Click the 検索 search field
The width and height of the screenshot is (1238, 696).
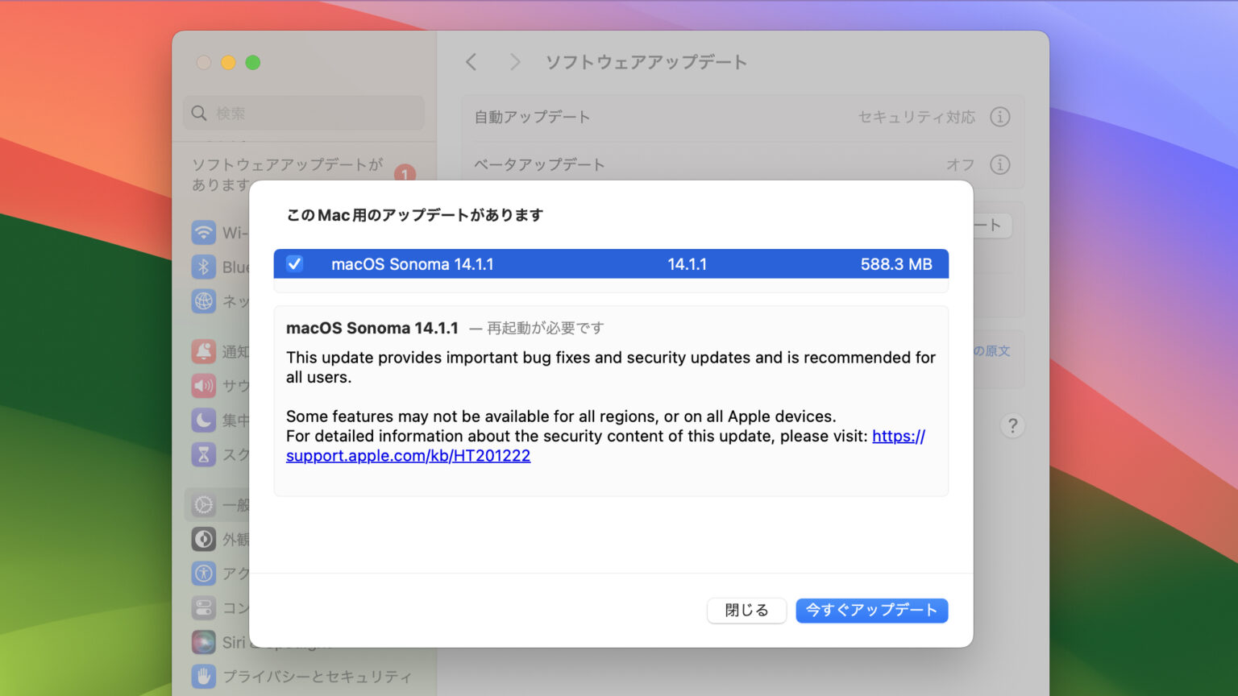coord(303,113)
